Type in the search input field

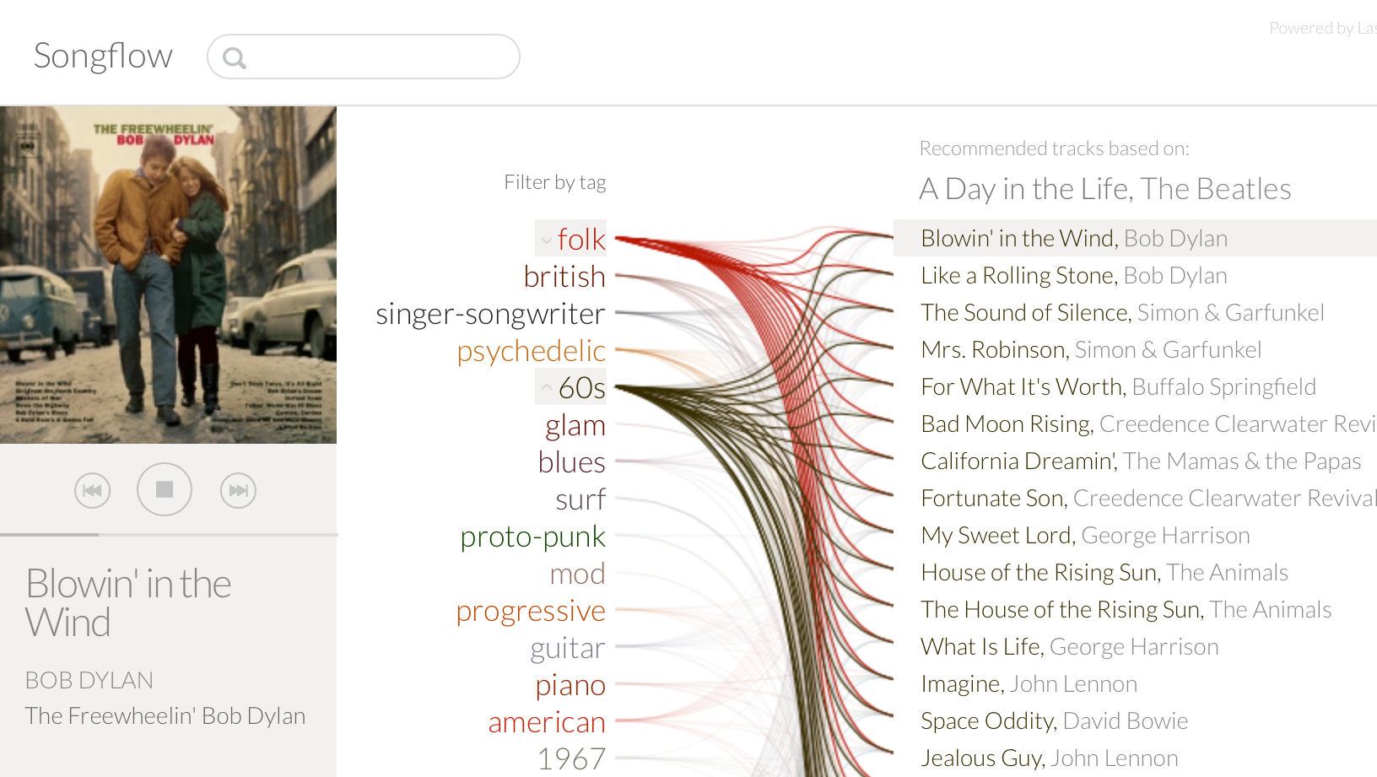(x=380, y=57)
